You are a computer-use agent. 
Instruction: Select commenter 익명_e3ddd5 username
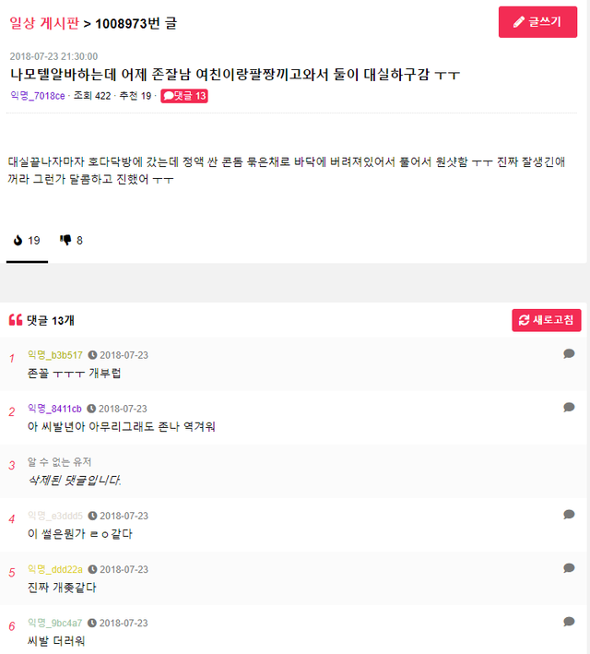click(55, 516)
